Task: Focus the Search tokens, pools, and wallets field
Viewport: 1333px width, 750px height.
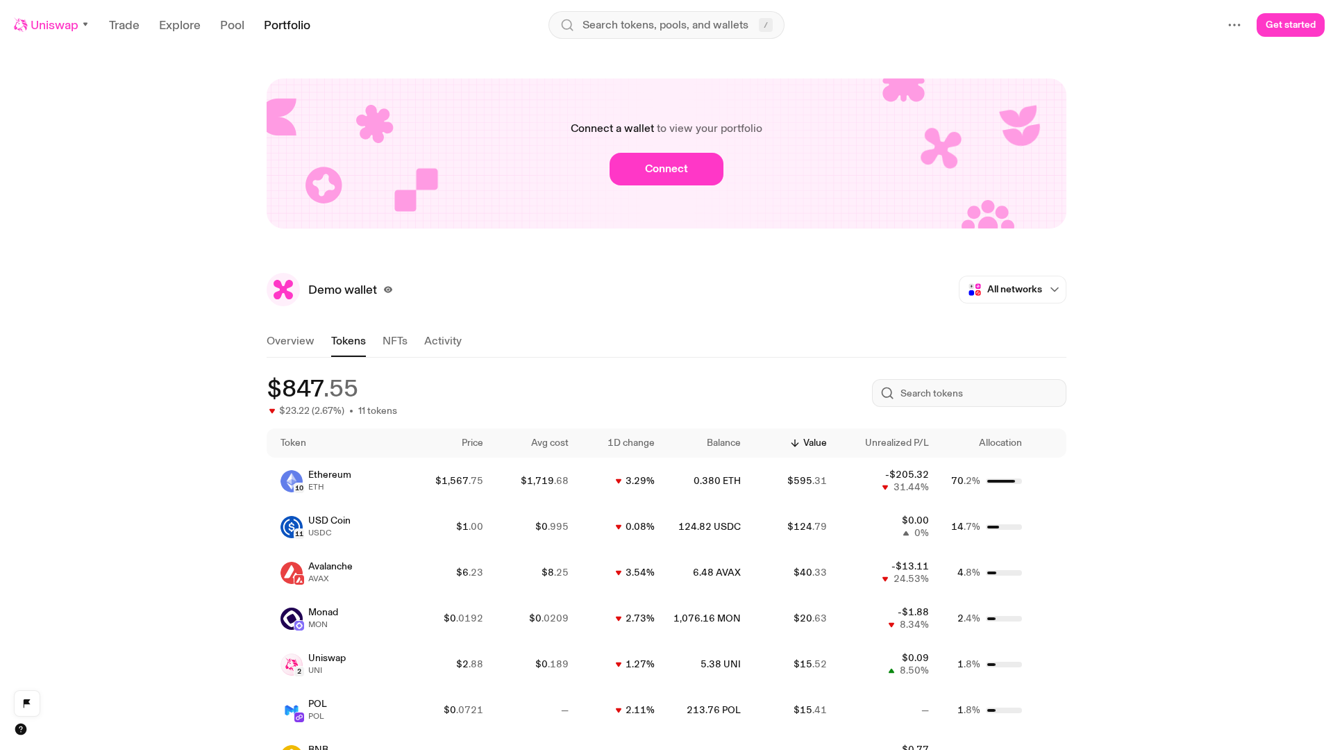Action: (x=666, y=25)
